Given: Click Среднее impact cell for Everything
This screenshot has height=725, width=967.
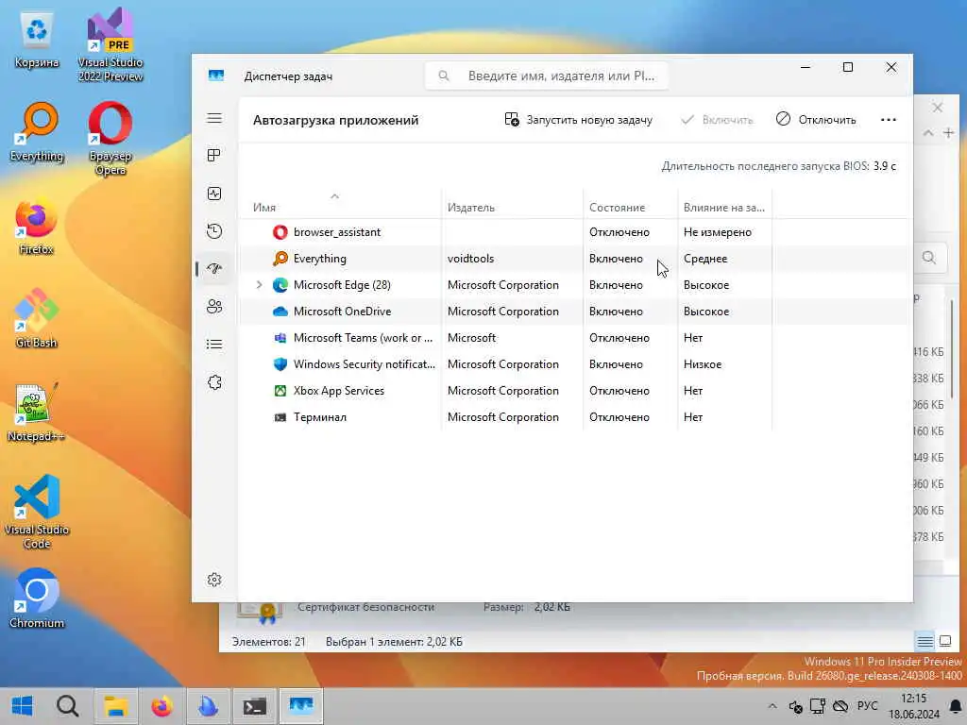Looking at the screenshot, I should (705, 259).
